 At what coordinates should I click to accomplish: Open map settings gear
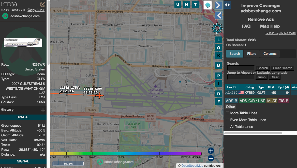[x=217, y=28]
